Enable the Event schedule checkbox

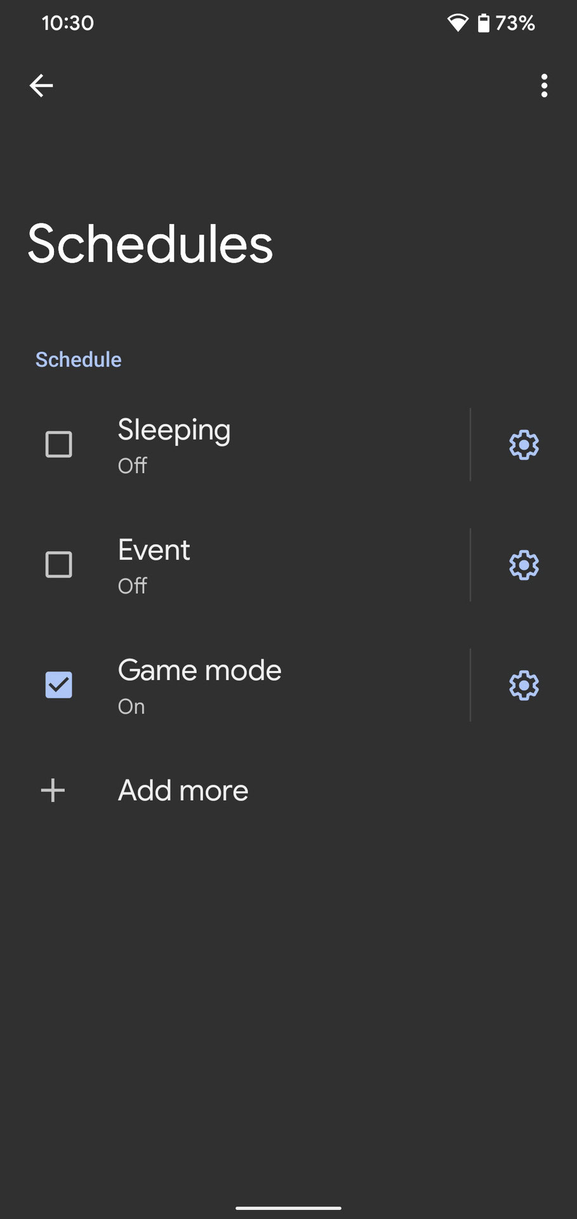(59, 565)
